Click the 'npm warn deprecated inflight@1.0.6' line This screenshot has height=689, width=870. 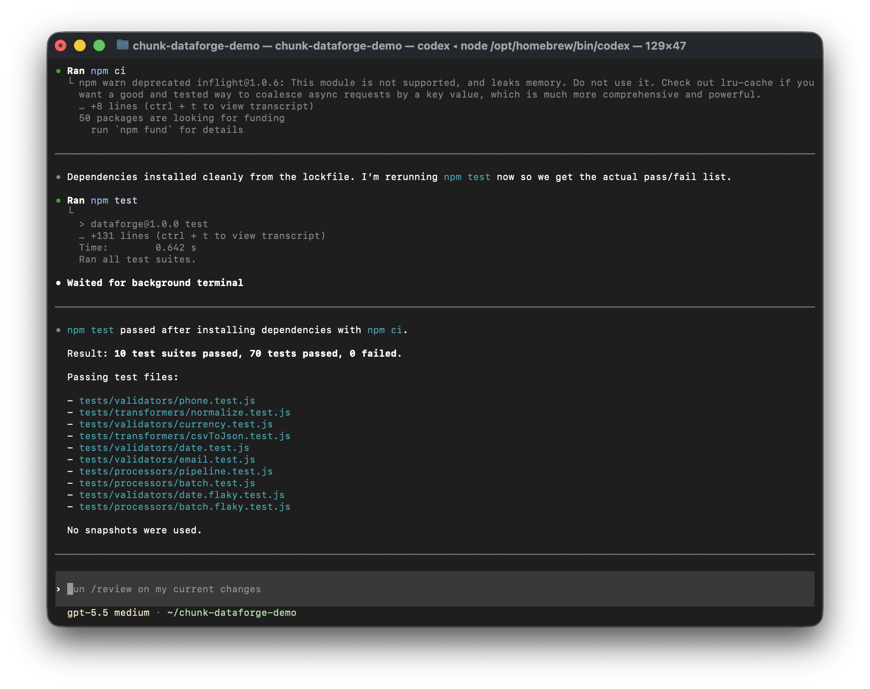pos(446,82)
